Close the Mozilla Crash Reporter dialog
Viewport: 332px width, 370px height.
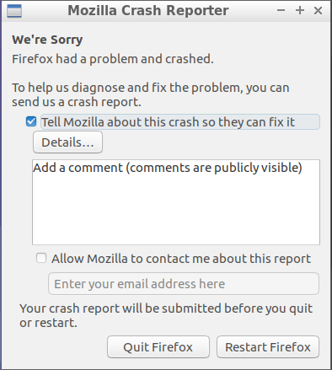318,11
